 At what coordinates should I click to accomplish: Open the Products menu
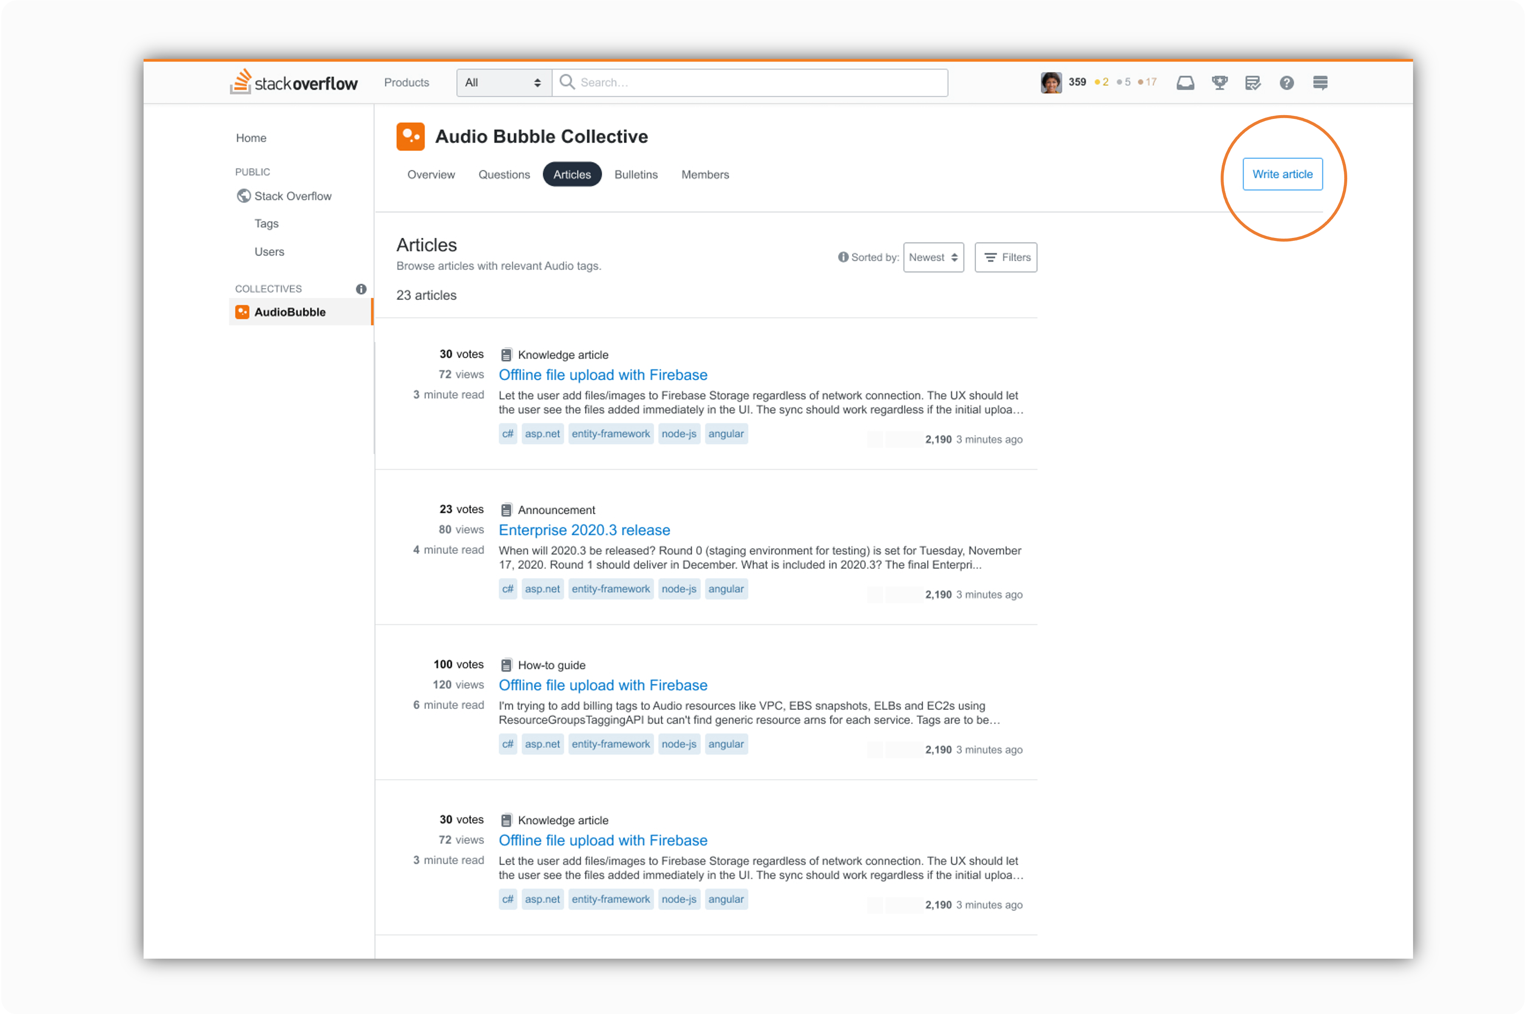click(x=407, y=83)
